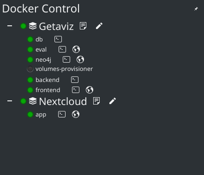The height and width of the screenshot is (175, 204).
Task: Select the neo4j container label
Action: (x=43, y=60)
